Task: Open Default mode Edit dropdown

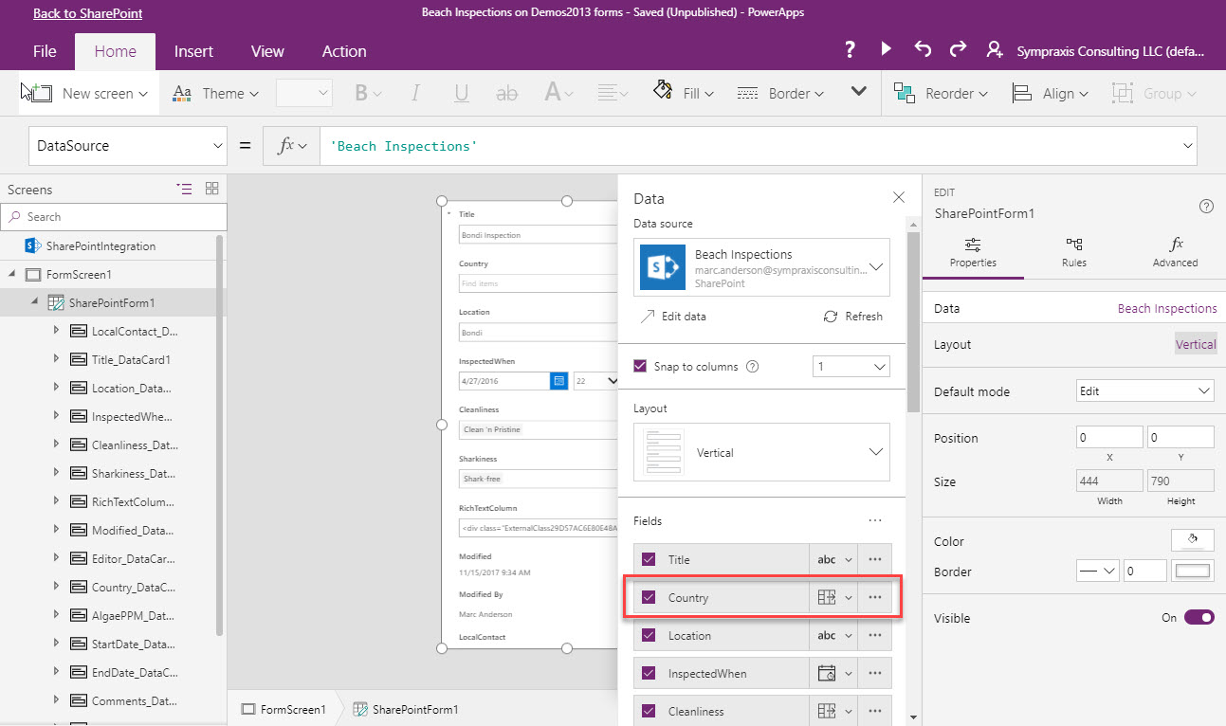Action: [1145, 390]
